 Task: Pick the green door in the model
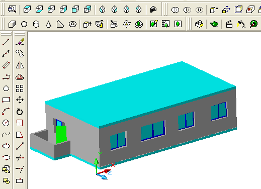point(61,135)
